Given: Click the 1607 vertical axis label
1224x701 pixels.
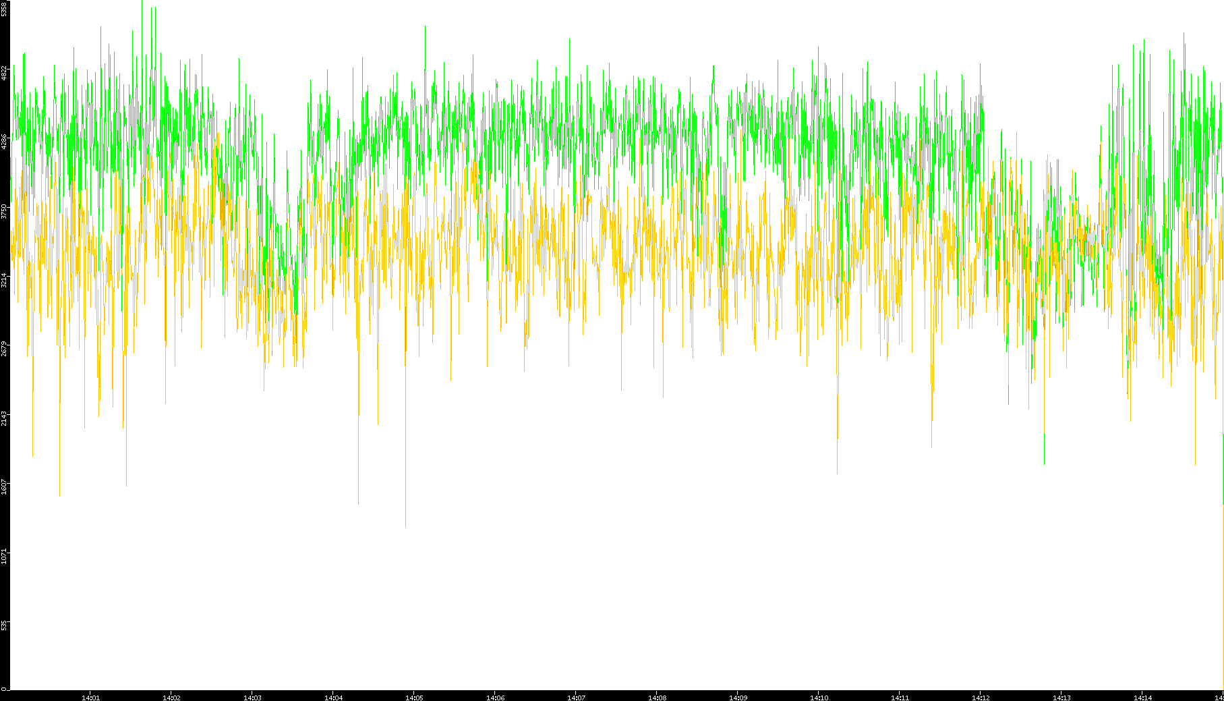Looking at the screenshot, I should point(4,486).
